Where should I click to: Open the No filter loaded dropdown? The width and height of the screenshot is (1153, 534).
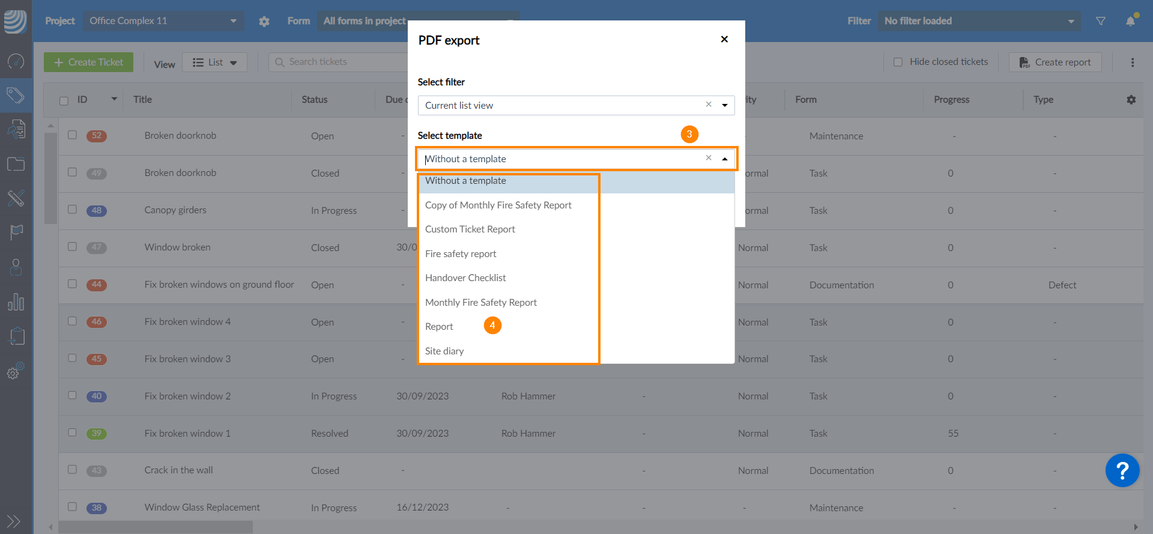979,21
